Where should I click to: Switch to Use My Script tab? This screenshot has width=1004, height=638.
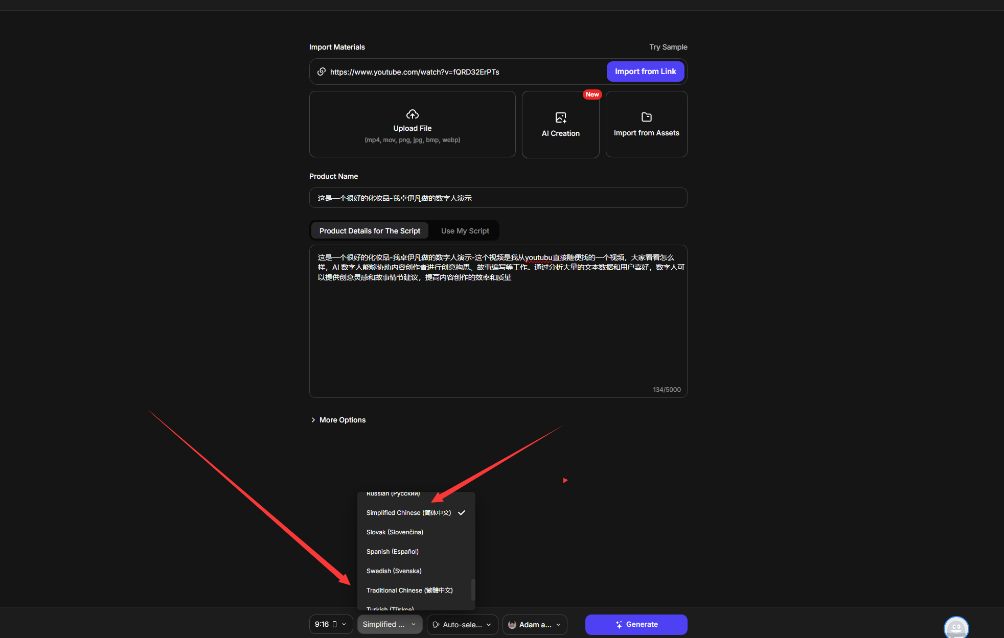[465, 231]
